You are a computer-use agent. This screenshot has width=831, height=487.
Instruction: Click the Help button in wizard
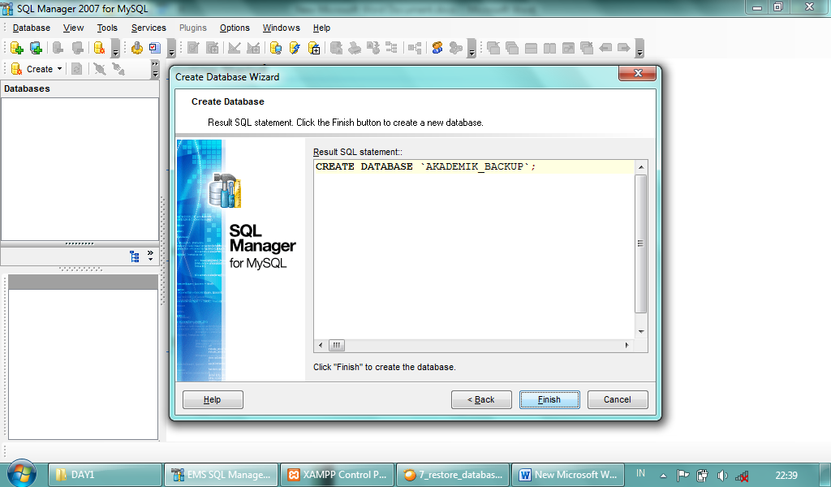213,399
